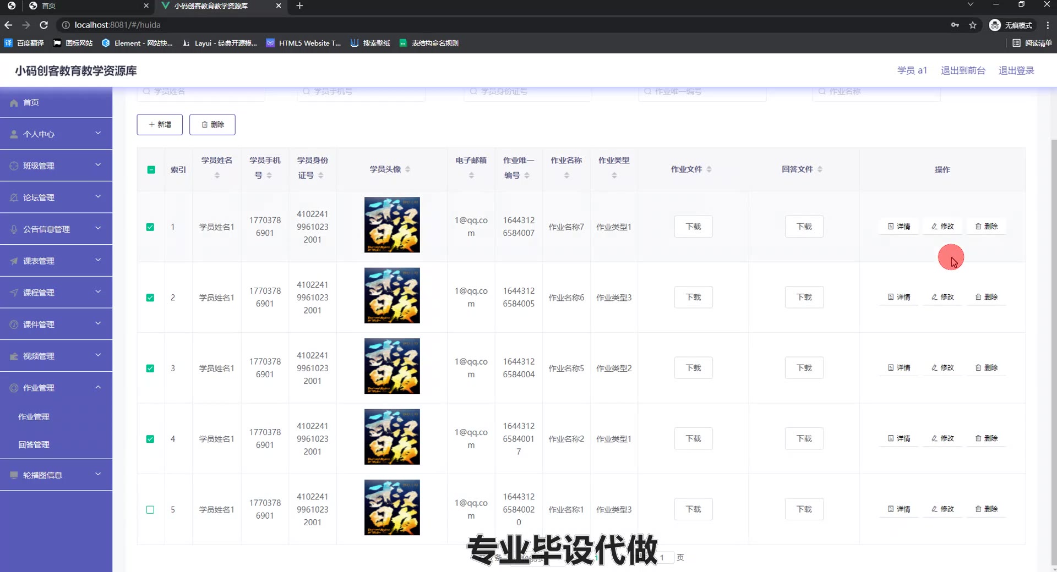Click 删除 for 作业名称1 row

[987, 509]
